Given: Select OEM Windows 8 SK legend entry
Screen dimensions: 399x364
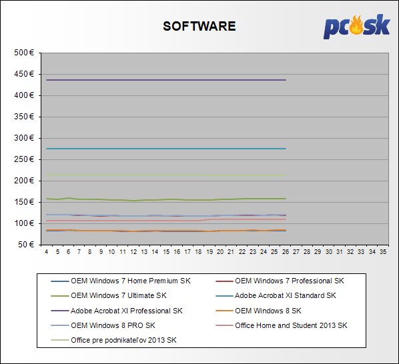Looking at the screenshot, I should point(258,311).
